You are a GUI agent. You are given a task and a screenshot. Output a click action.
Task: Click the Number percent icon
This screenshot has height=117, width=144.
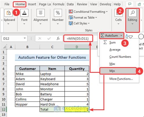pyautogui.click(x=58, y=13)
